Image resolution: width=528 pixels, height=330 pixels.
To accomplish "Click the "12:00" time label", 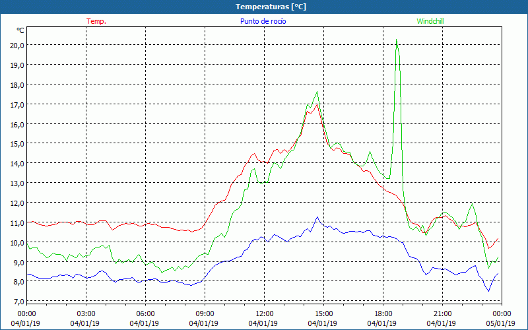I will 265,313.
